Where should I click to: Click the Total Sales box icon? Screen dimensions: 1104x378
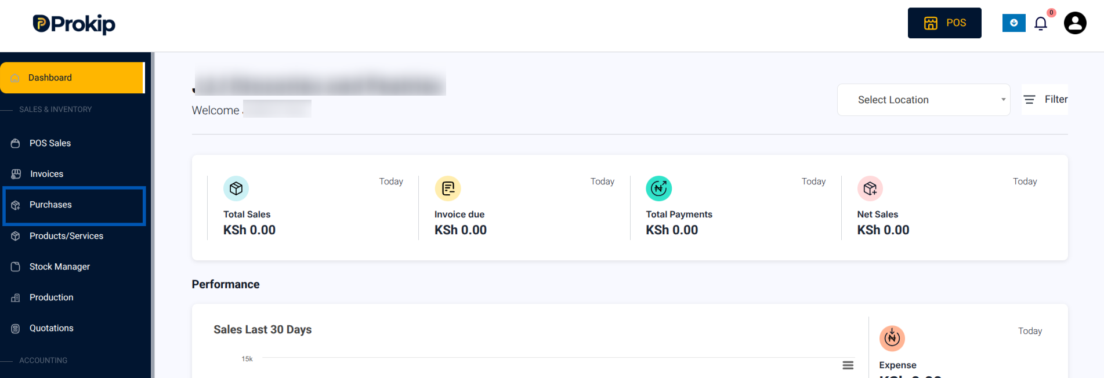click(236, 188)
